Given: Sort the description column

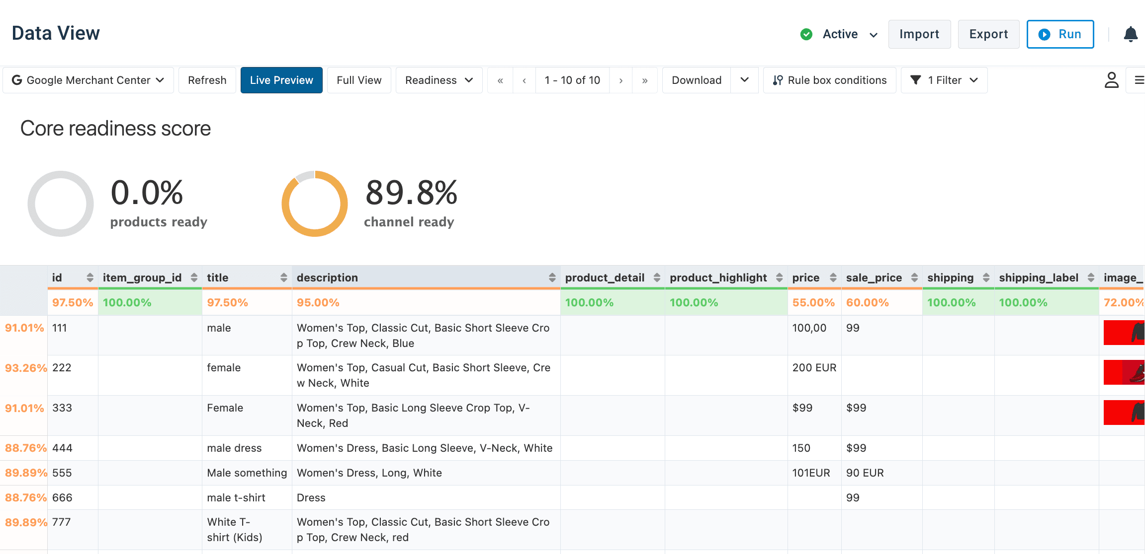Looking at the screenshot, I should [x=552, y=277].
